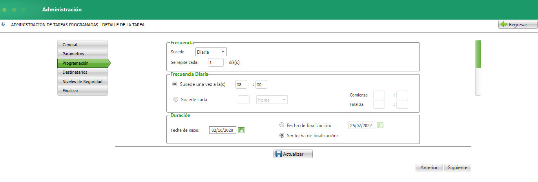The image size is (538, 182).
Task: Click the small info icon beside page title
Action: coord(3,24)
